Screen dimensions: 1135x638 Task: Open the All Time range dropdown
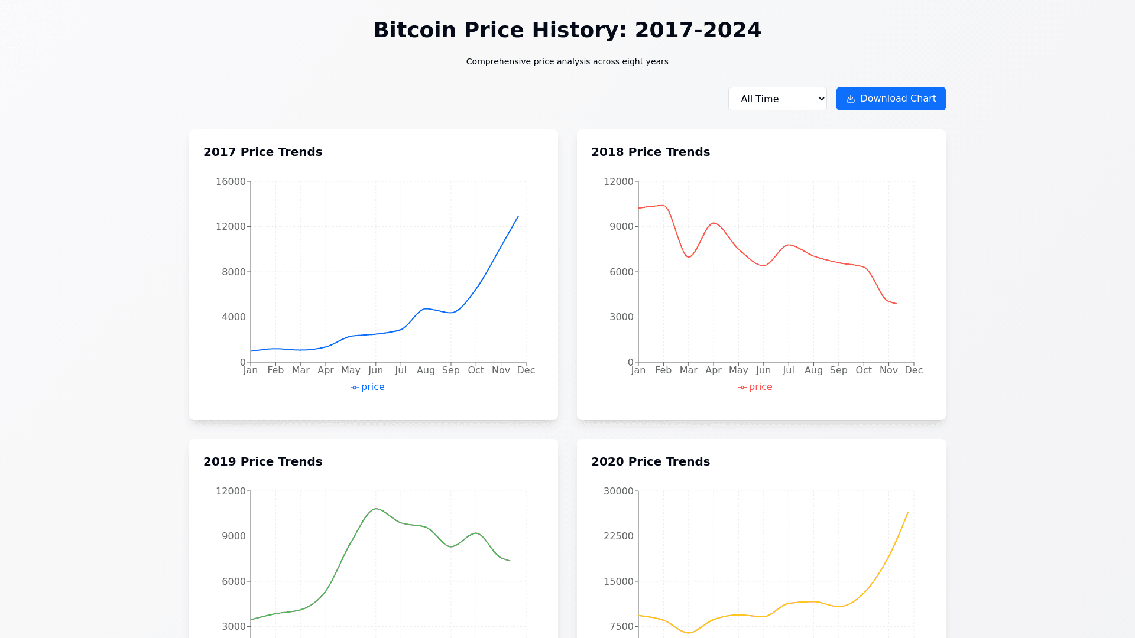[x=777, y=99]
